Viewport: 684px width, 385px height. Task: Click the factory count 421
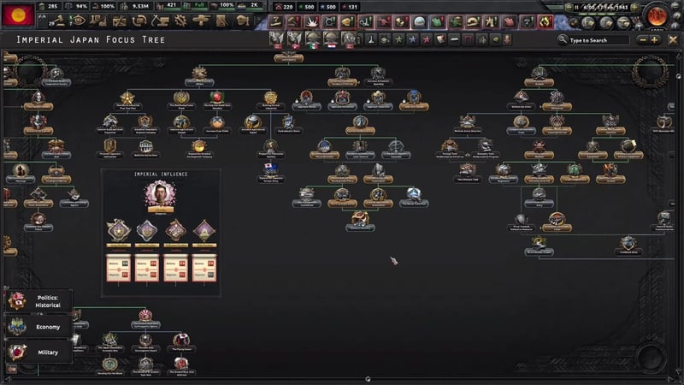(172, 6)
